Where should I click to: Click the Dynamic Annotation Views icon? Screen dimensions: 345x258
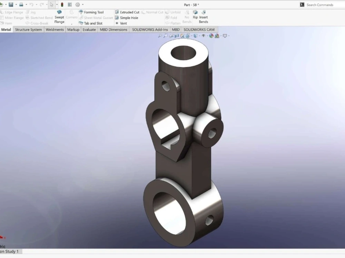[182, 36]
